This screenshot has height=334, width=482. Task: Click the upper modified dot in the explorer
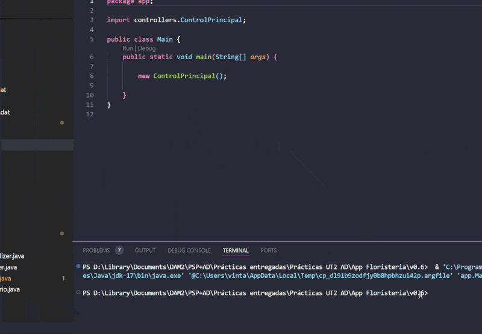coord(62,123)
